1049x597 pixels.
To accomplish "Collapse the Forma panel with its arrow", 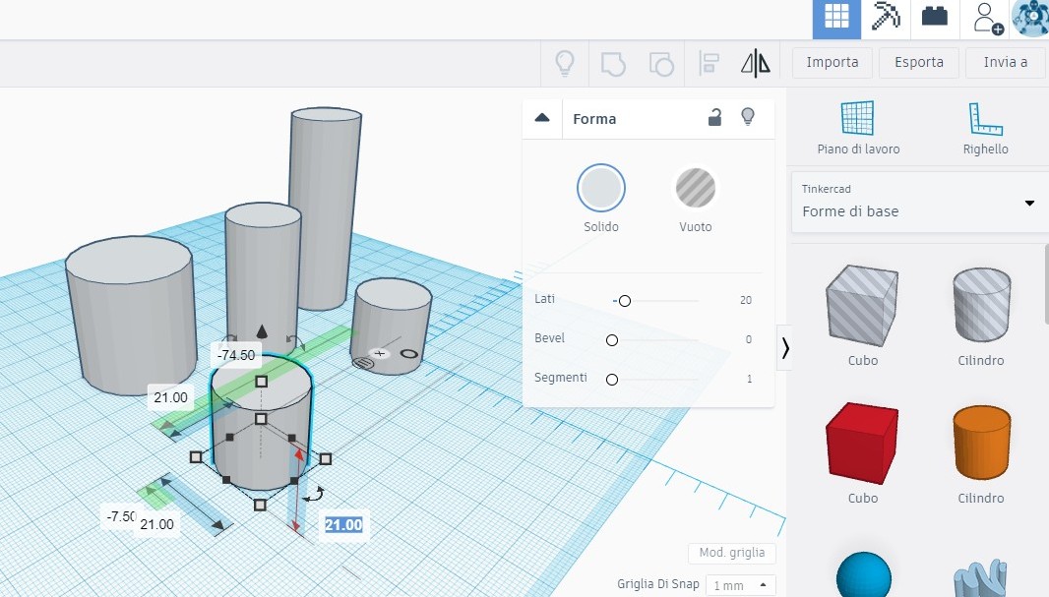I will 541,116.
